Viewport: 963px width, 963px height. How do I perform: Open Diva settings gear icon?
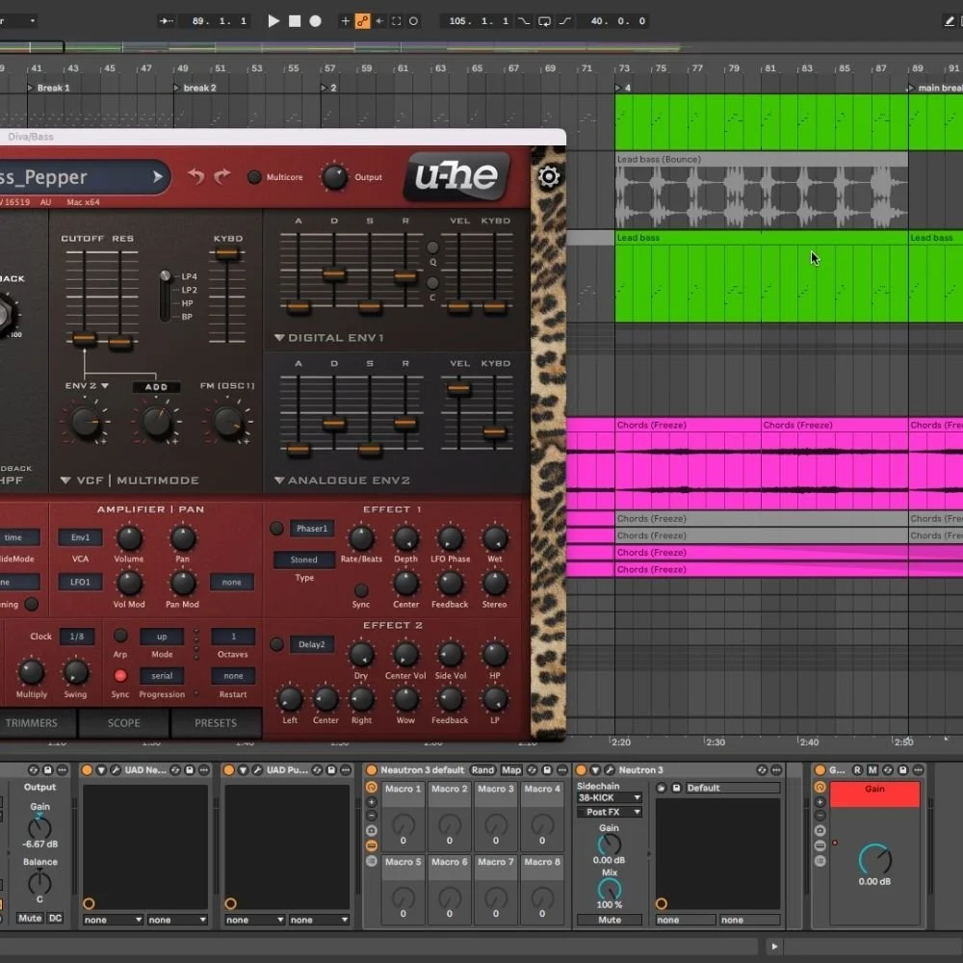pos(549,177)
